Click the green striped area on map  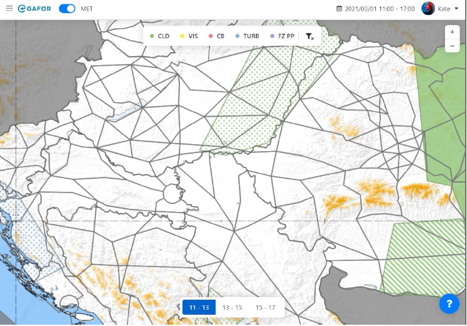coord(423,259)
